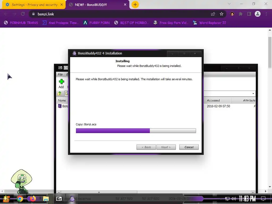
Task: Expand the 7-Zip path dropdown arrow
Action: click(253, 94)
